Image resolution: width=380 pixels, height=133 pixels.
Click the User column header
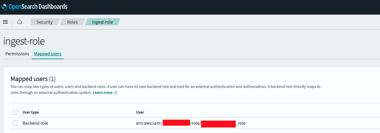pos(140,112)
